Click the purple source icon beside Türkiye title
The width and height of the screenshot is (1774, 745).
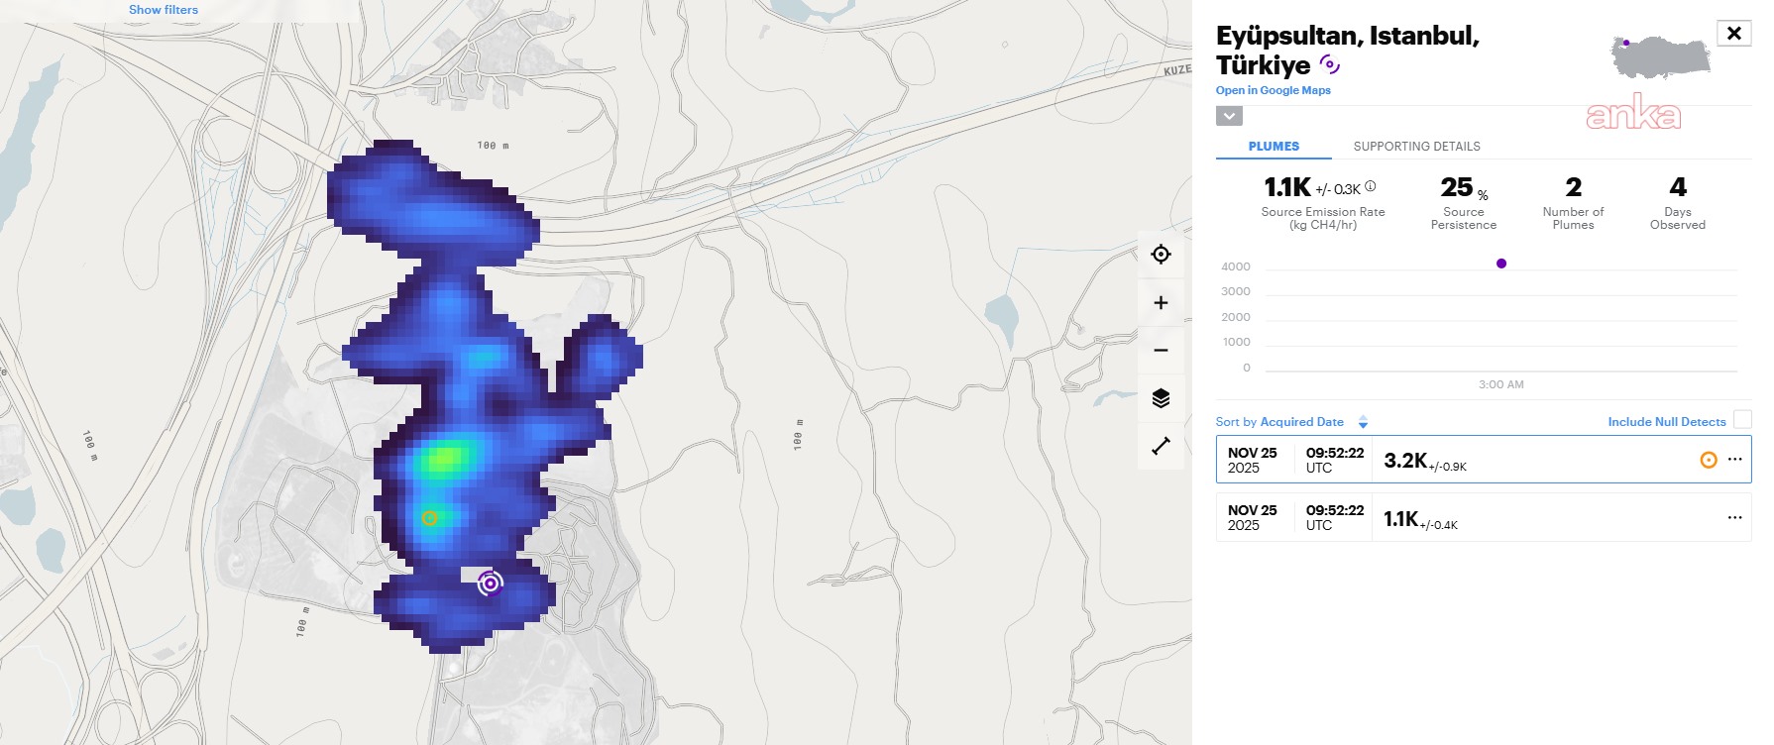point(1330,65)
